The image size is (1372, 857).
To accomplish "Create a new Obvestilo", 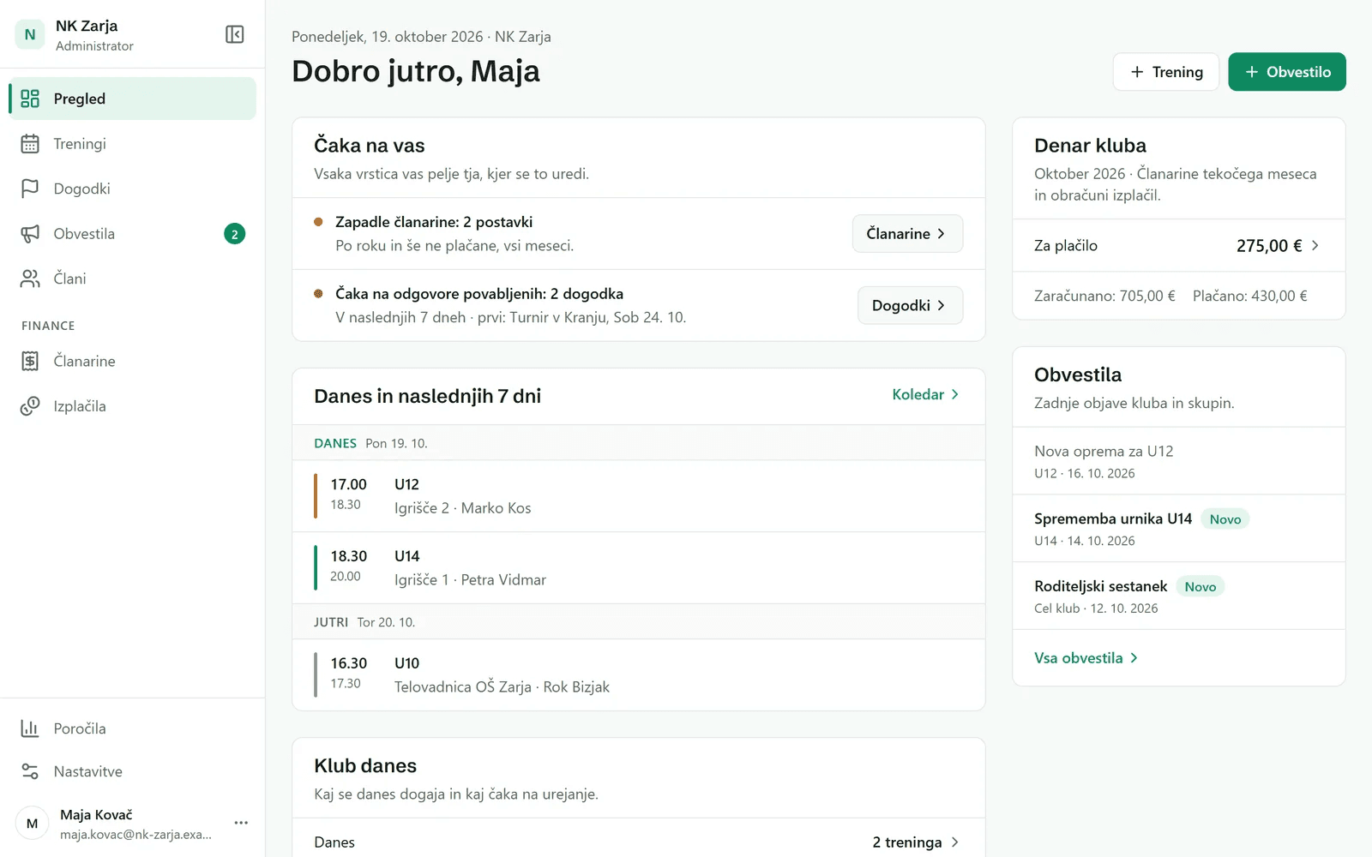I will click(x=1287, y=72).
